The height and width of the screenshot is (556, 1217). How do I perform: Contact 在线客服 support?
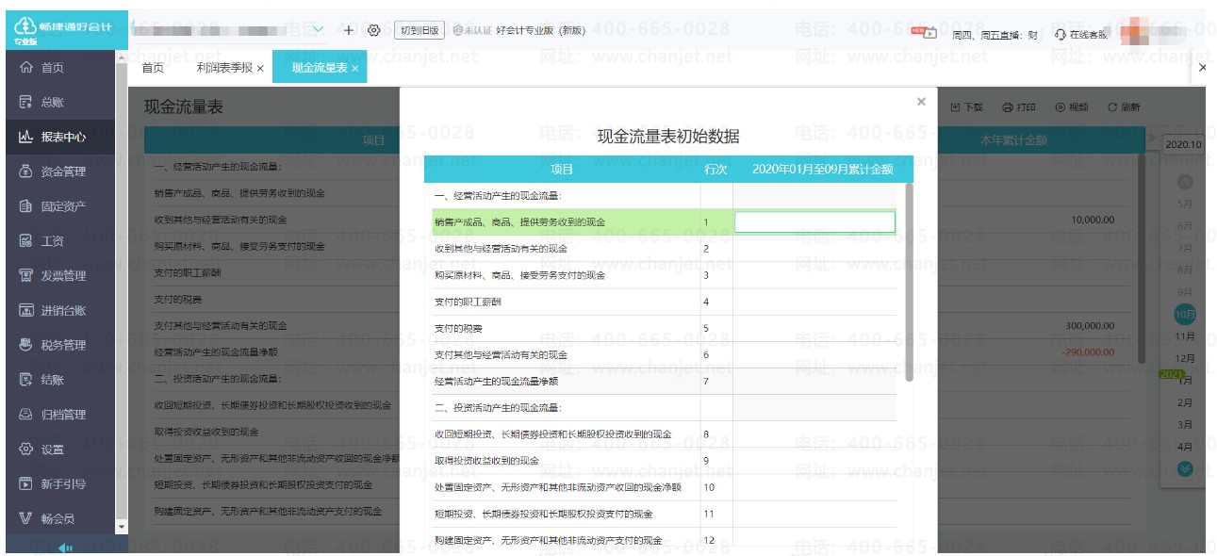1080,34
